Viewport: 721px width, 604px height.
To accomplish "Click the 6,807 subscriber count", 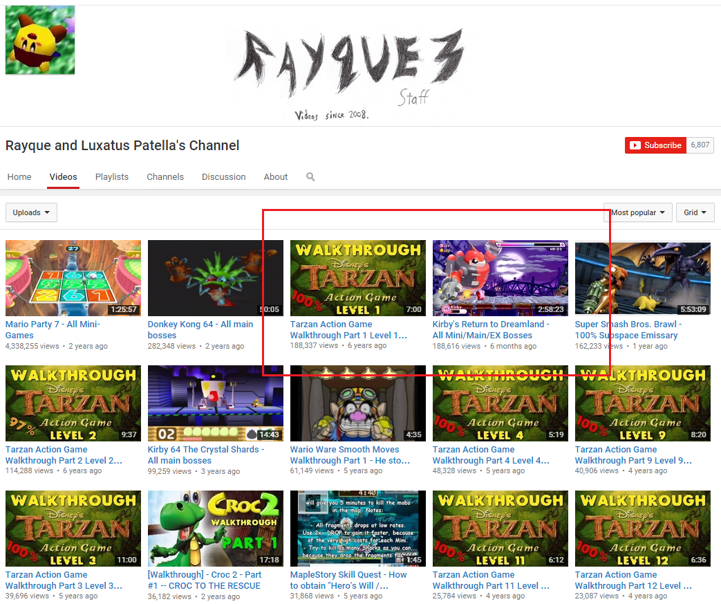I will pos(700,145).
